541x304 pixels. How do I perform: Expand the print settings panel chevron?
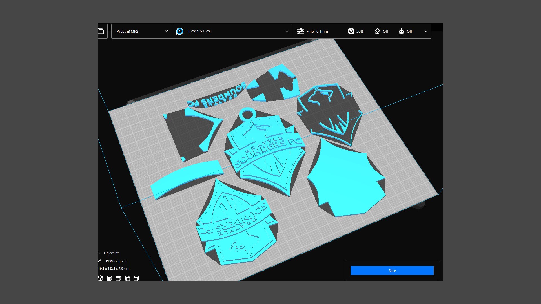pyautogui.click(x=426, y=31)
